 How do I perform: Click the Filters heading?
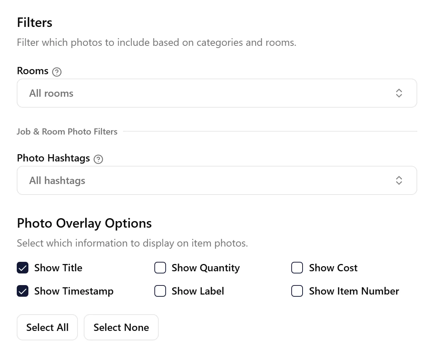(35, 23)
